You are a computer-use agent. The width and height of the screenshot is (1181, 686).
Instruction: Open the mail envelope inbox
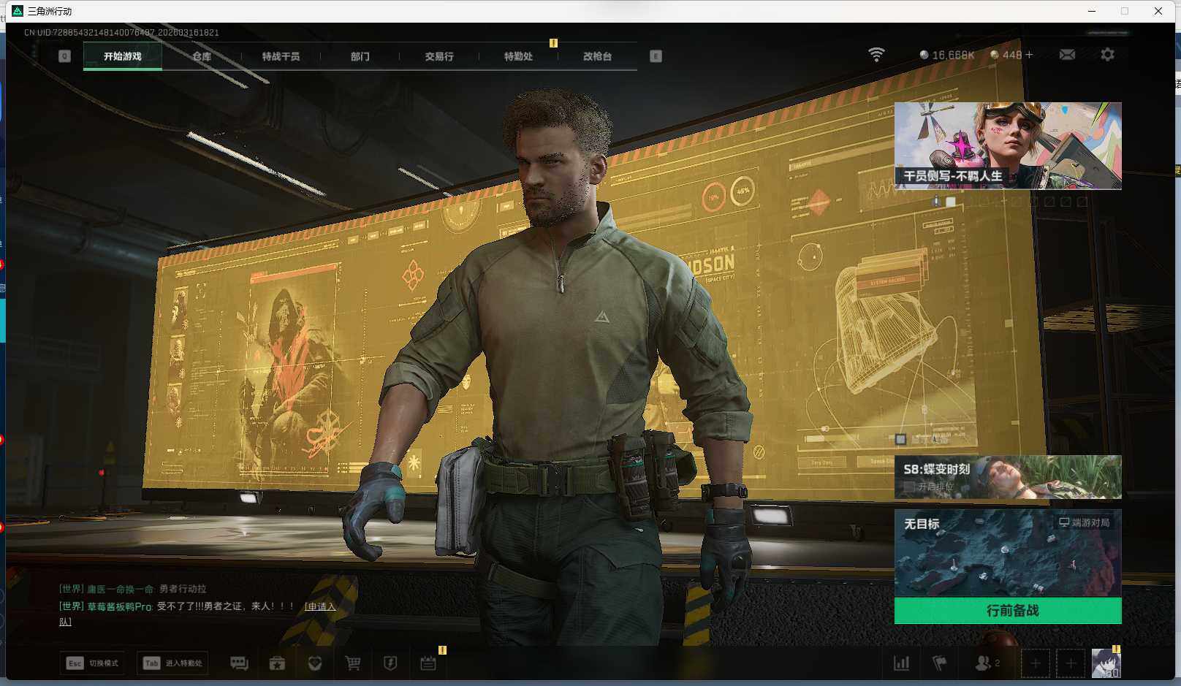pos(1067,55)
